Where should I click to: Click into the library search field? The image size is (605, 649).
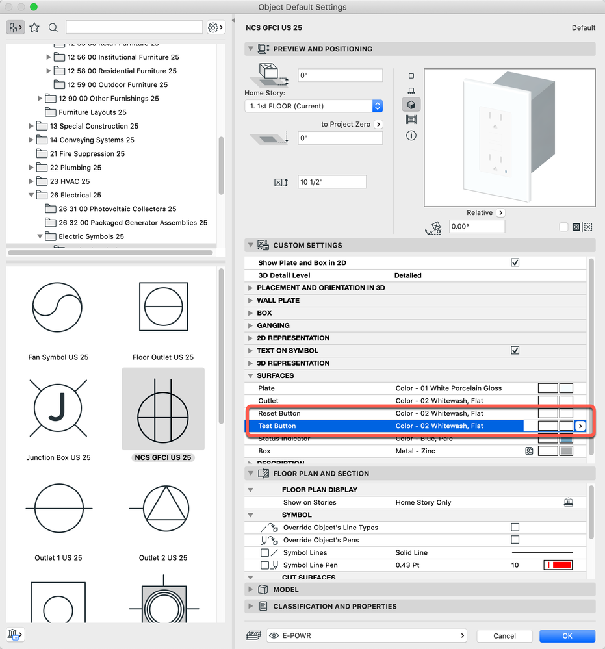134,27
